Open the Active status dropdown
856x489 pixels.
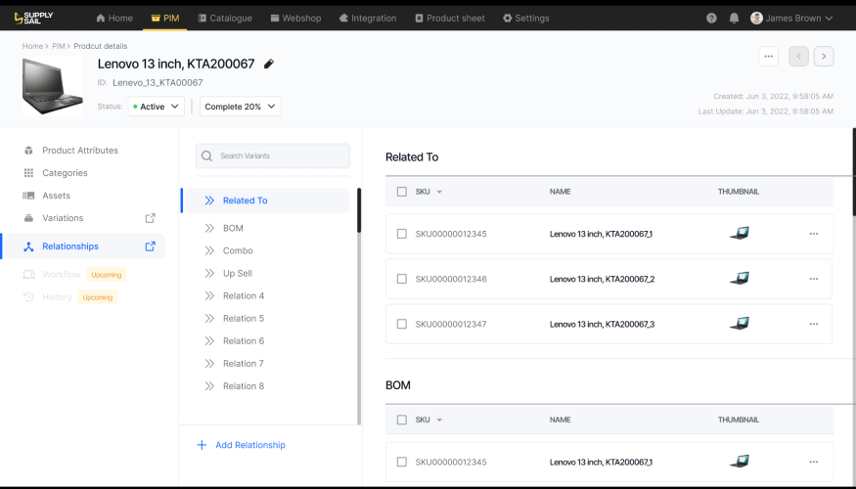[157, 107]
